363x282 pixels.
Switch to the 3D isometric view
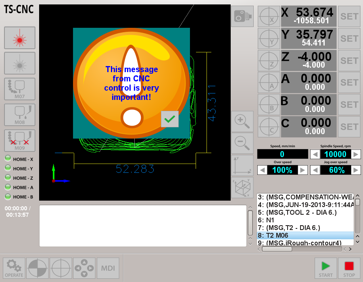242,187
